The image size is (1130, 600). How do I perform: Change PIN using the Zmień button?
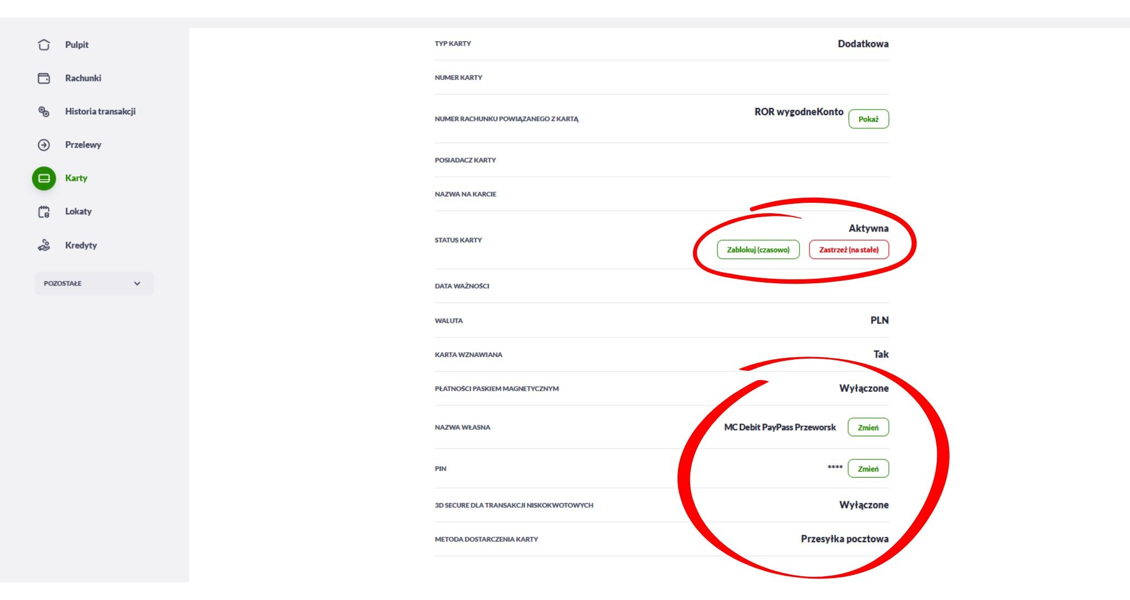pos(868,469)
